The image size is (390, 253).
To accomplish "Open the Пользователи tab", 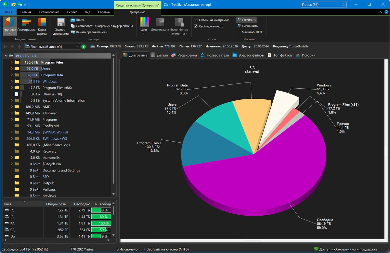I will (214, 55).
